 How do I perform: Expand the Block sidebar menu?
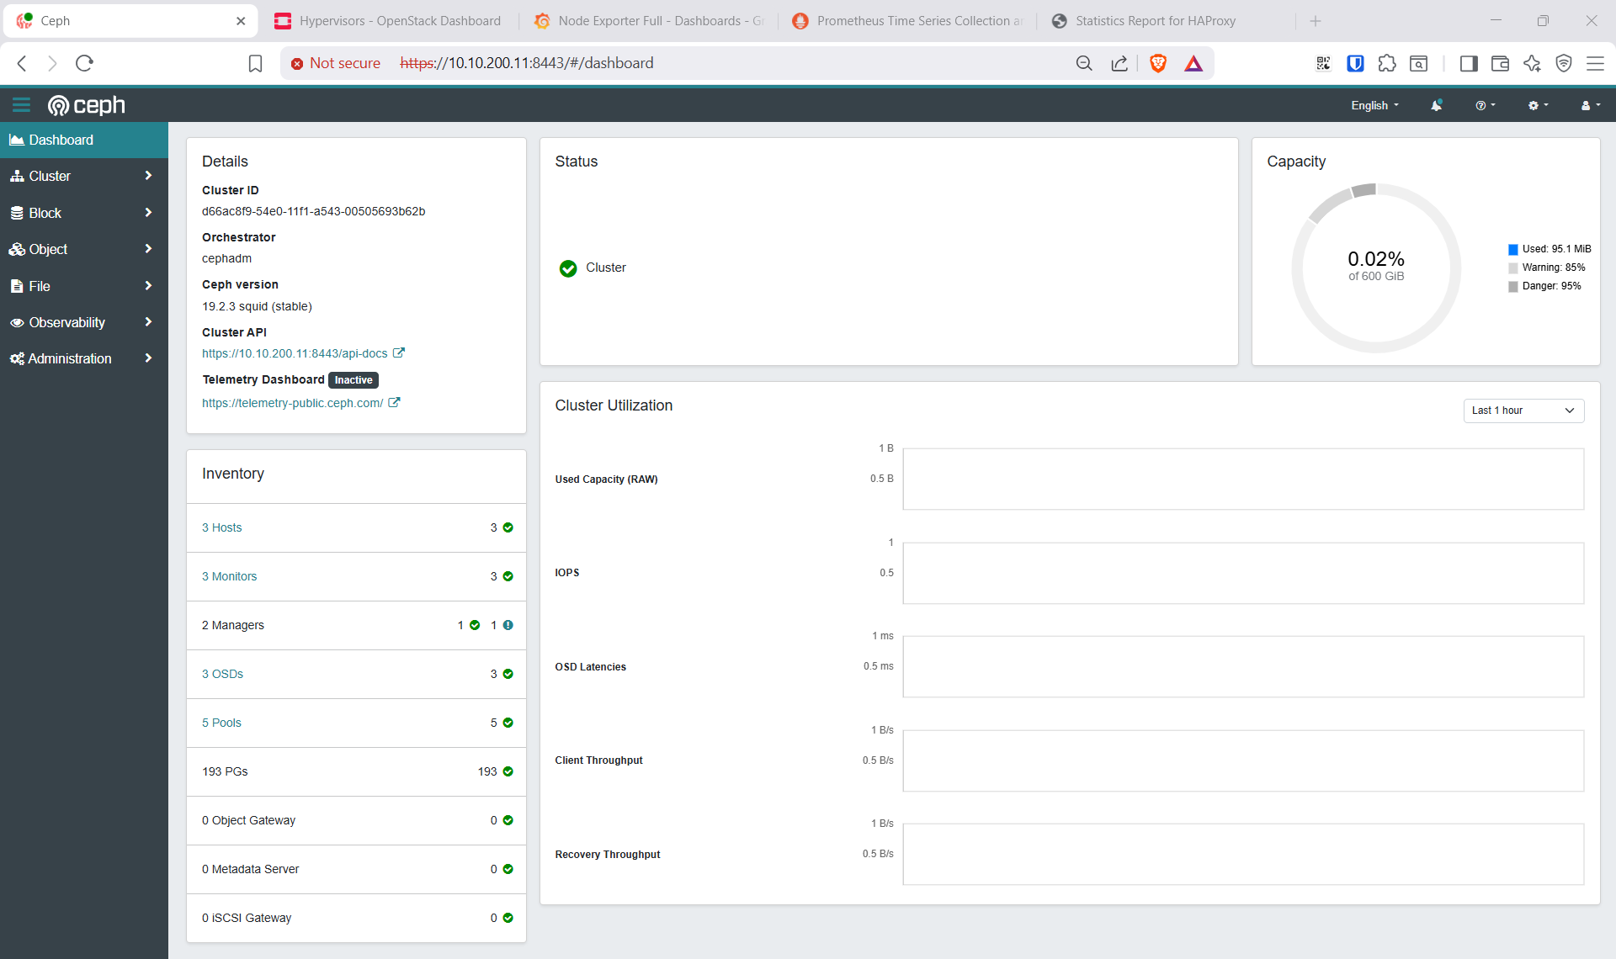point(84,213)
